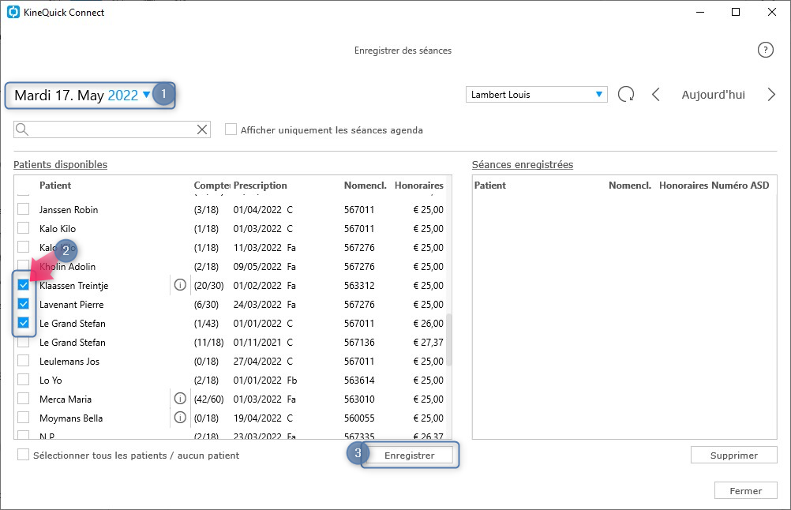This screenshot has width=791, height=510.
Task: Jump to Aujourd'hui
Action: pyautogui.click(x=714, y=95)
